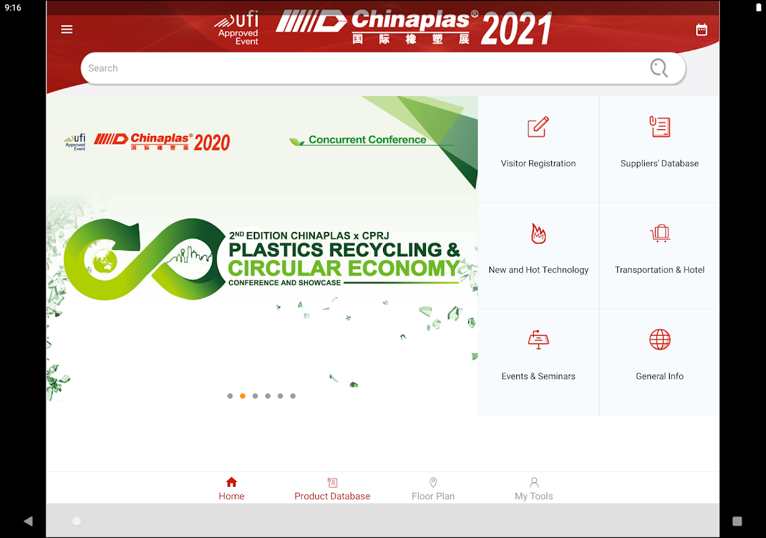Tap the Home house icon
This screenshot has height=538, width=766.
point(232,482)
